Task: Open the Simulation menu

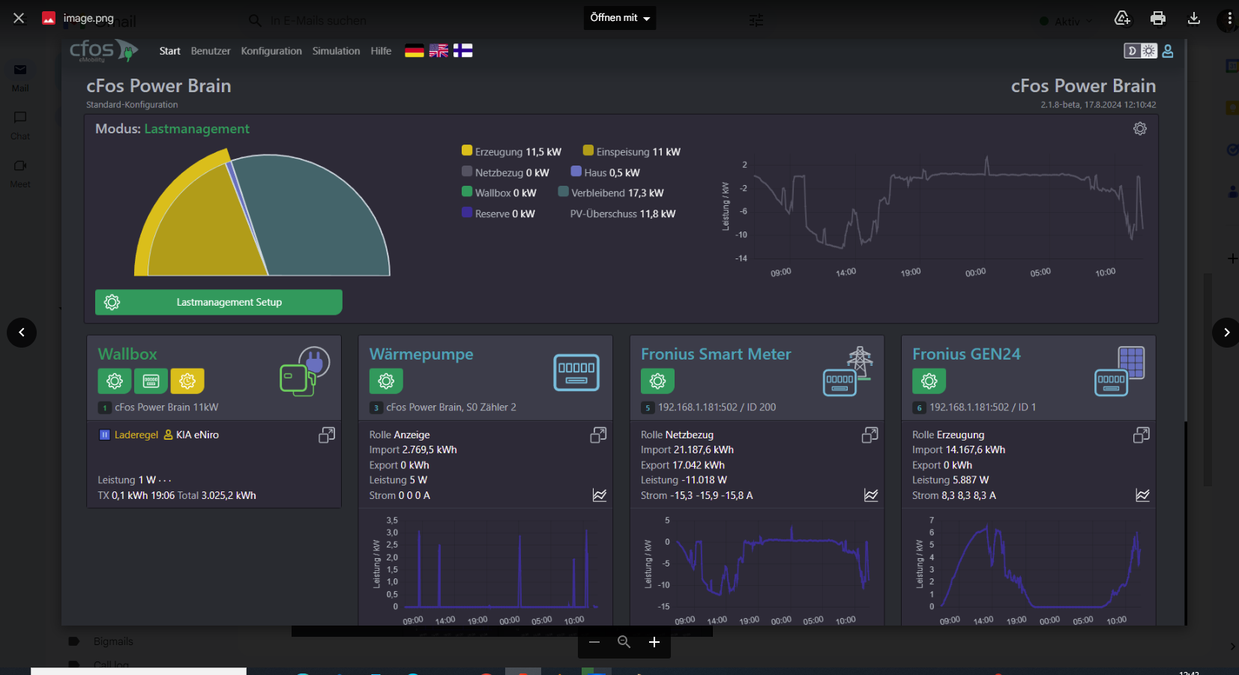Action: [x=336, y=51]
